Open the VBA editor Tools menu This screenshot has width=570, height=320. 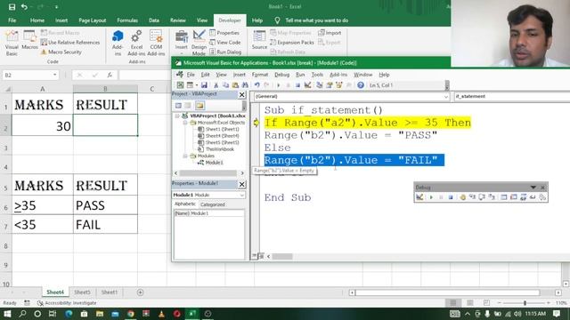pos(317,75)
